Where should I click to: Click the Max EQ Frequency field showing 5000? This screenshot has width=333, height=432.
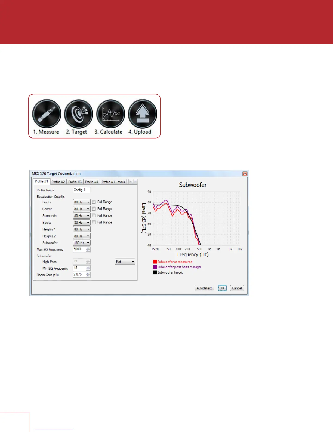[79, 249]
